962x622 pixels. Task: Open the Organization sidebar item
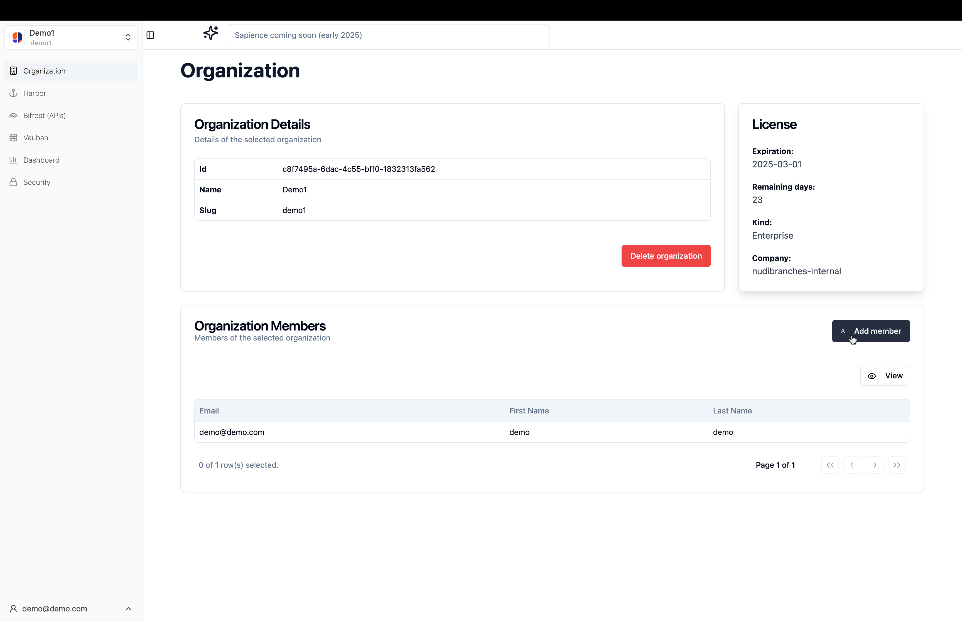tap(71, 71)
